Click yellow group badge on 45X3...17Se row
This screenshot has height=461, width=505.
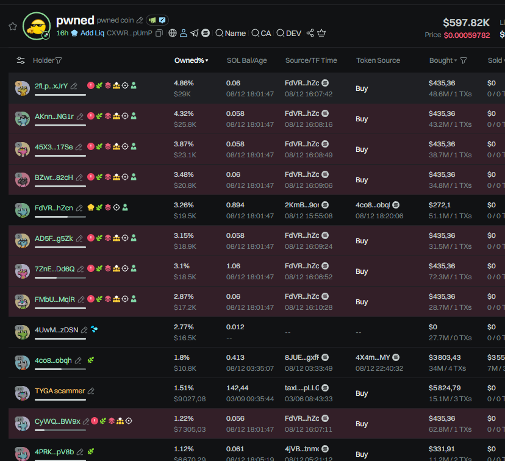coord(116,146)
